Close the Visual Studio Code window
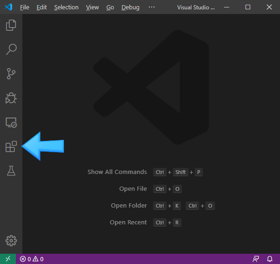Image resolution: width=280 pixels, height=264 pixels. click(269, 7)
